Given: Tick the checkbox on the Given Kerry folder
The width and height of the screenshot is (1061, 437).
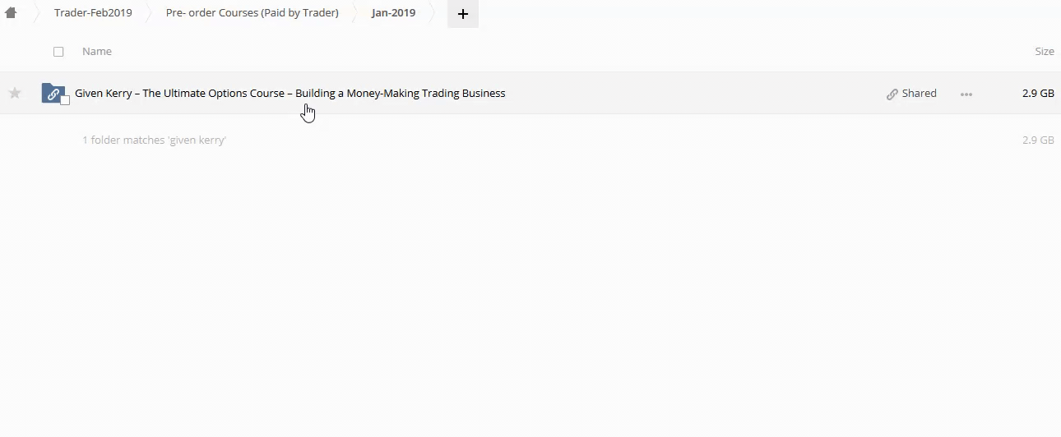Looking at the screenshot, I should click(65, 100).
